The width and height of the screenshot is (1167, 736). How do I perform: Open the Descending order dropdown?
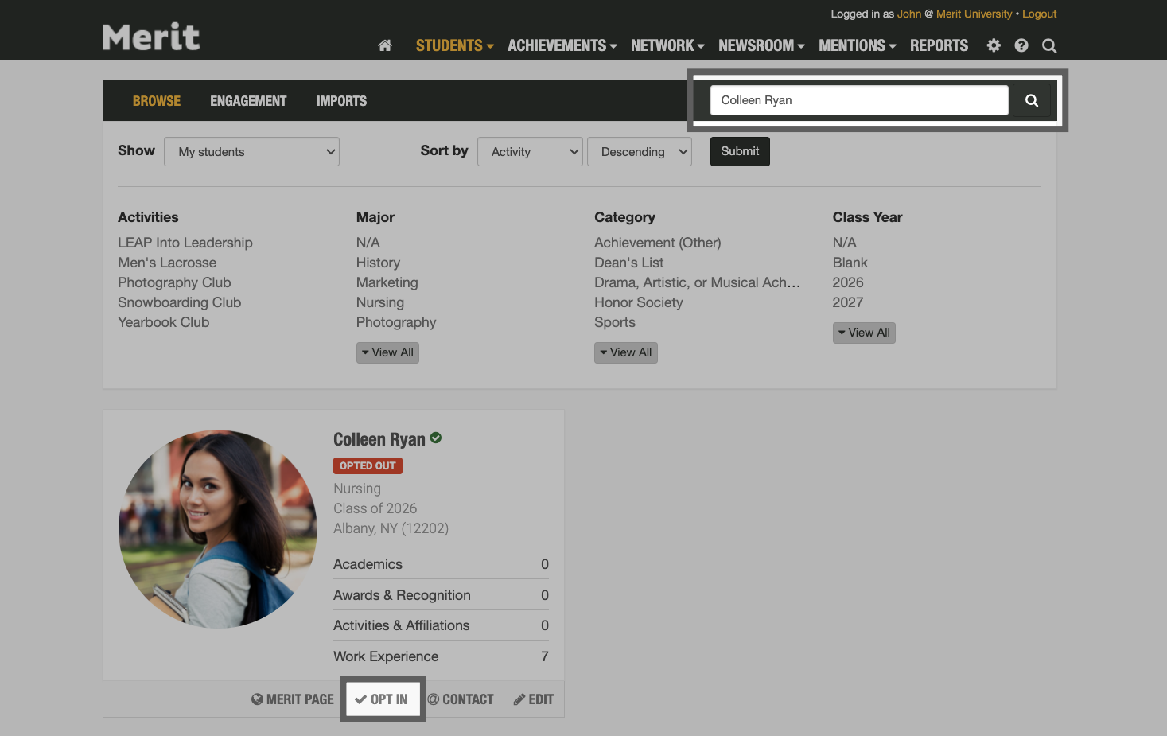pyautogui.click(x=639, y=151)
